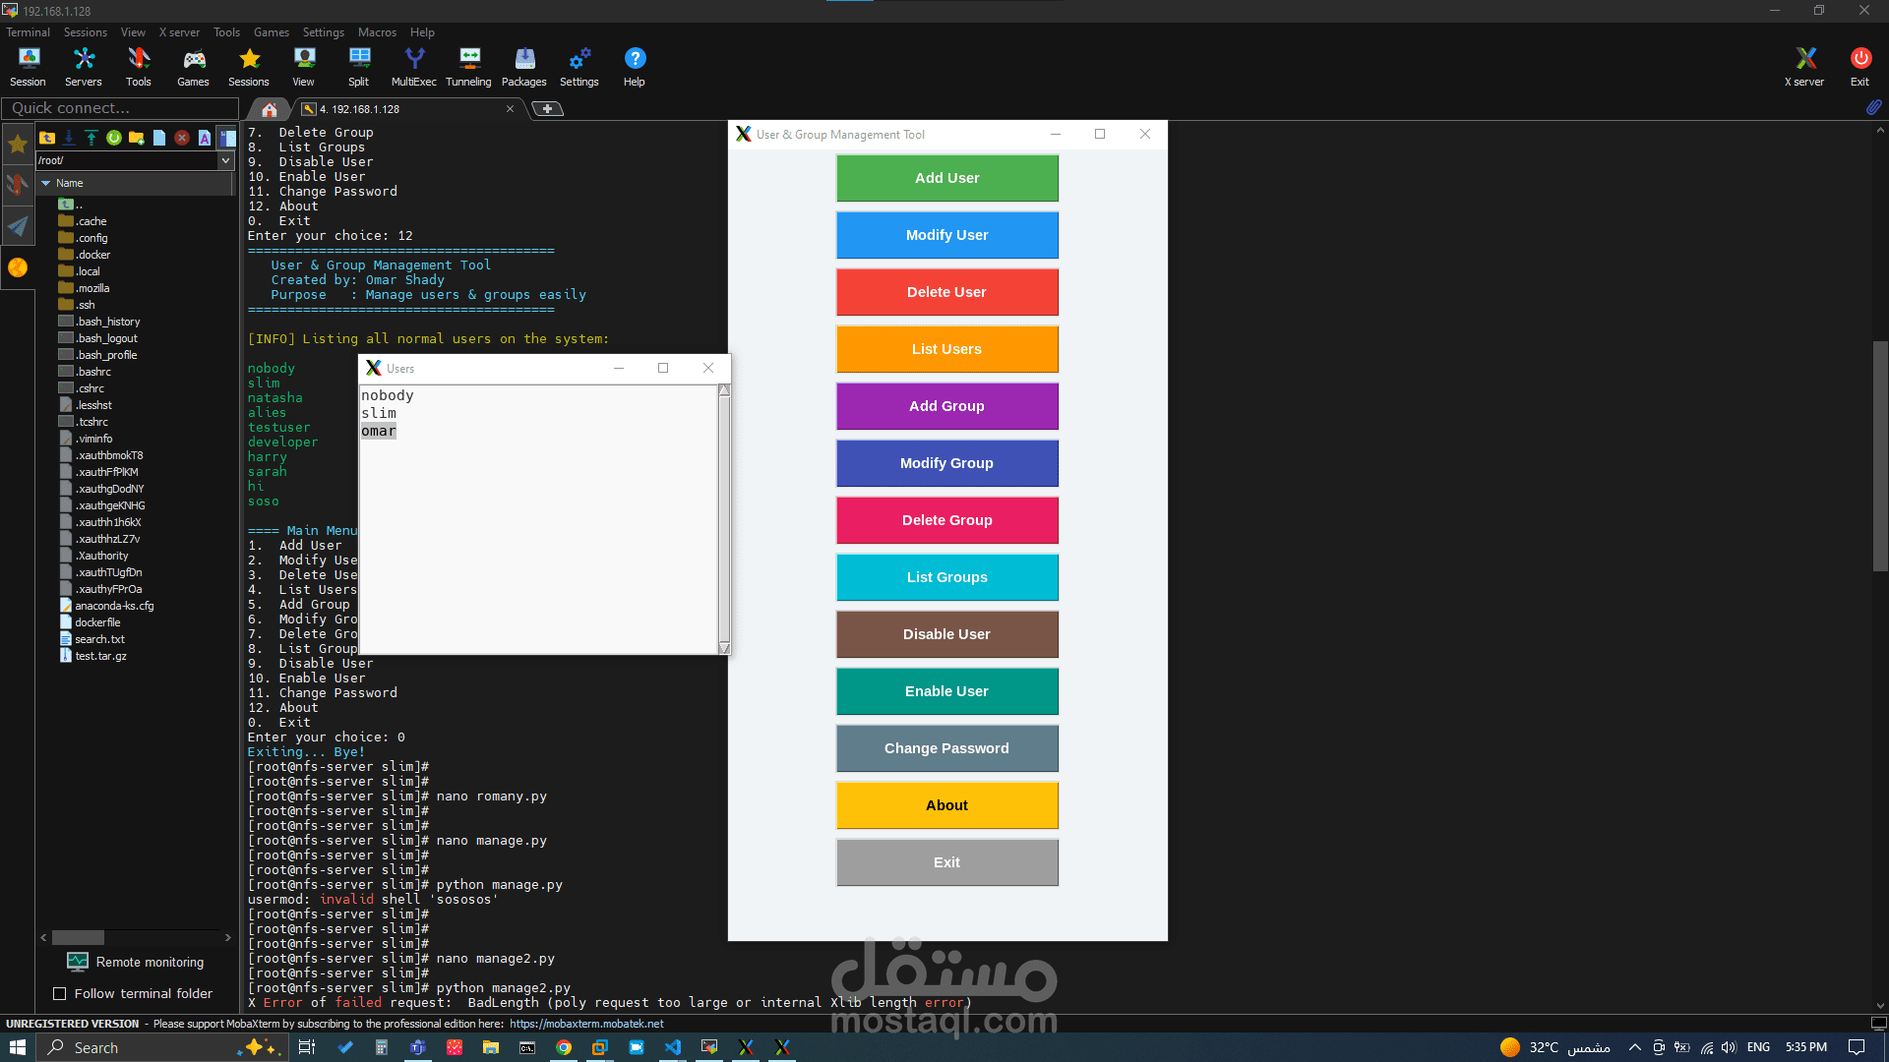Click the SFTP refresh folder icon
1889x1062 pixels.
[114, 138]
